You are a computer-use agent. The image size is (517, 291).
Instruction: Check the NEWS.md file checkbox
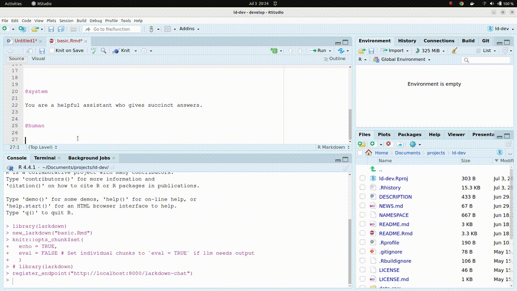[x=362, y=206]
